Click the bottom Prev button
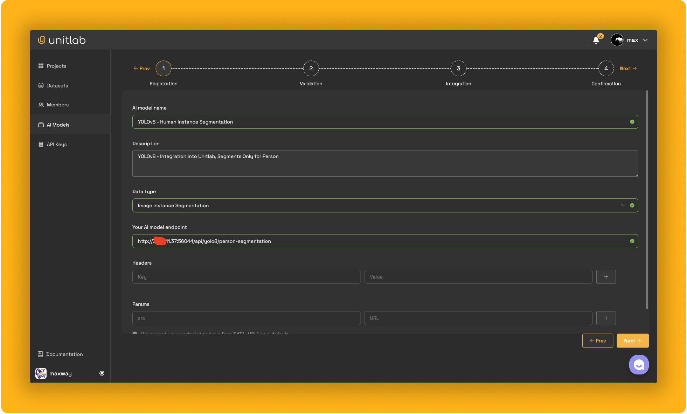687x414 pixels. 597,341
